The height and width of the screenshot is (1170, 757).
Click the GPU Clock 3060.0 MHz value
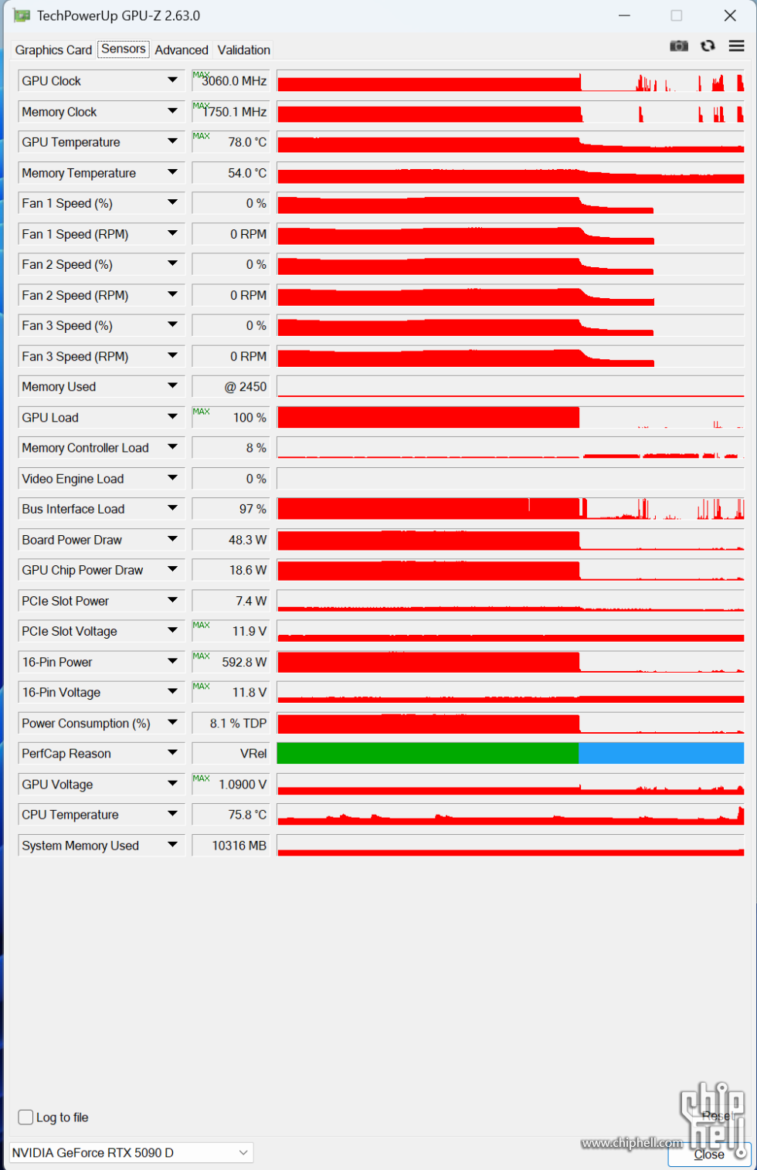[230, 81]
